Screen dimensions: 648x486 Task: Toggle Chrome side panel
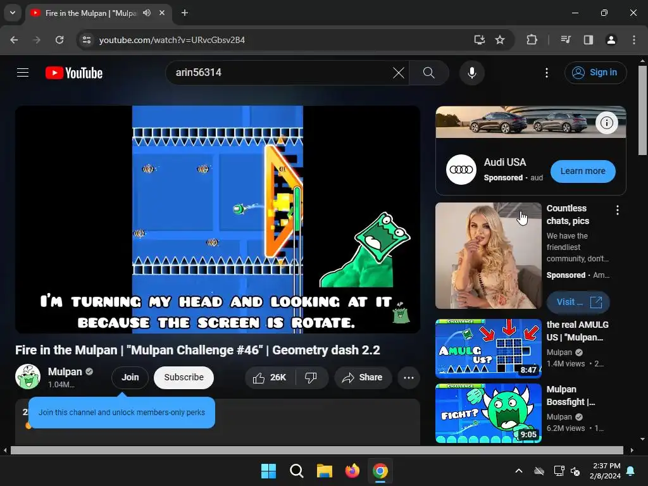589,40
